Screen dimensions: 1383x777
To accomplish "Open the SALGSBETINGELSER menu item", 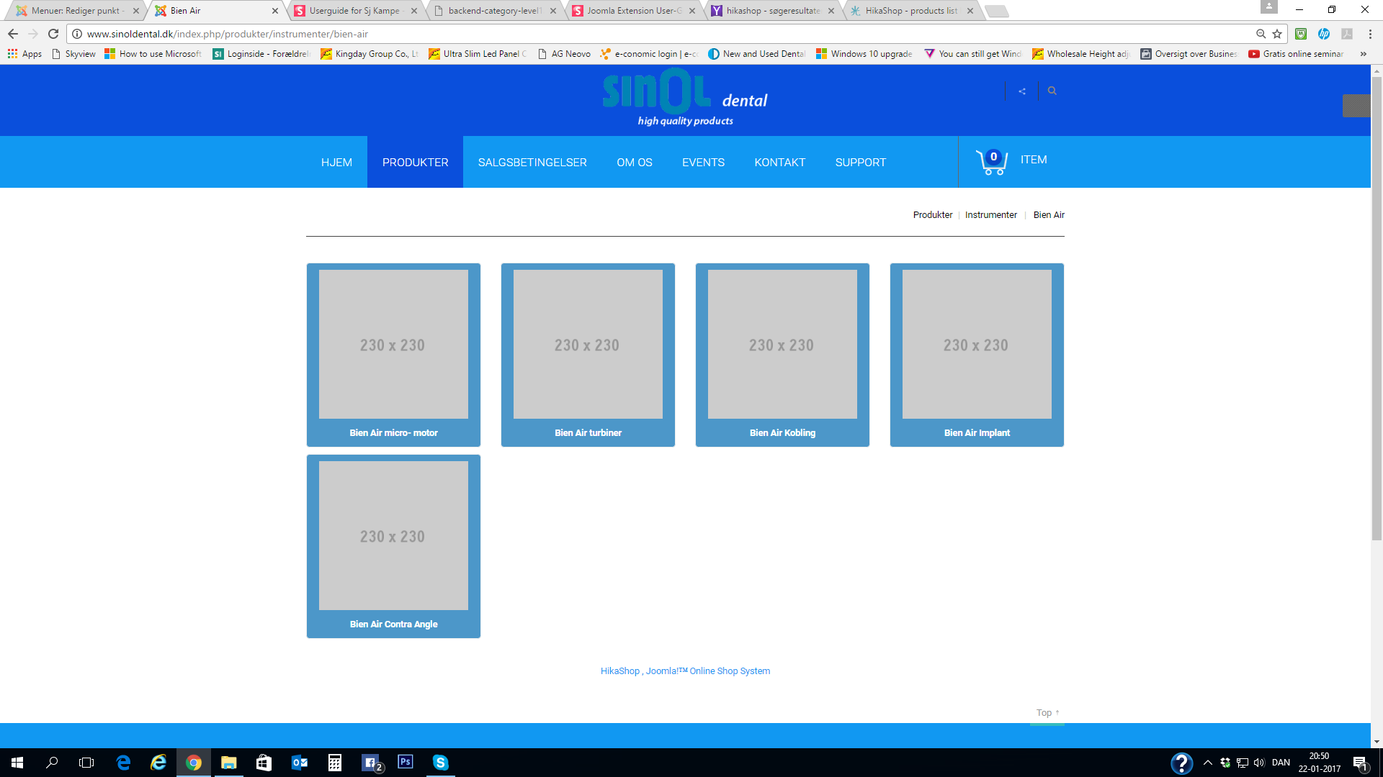I will point(532,163).
